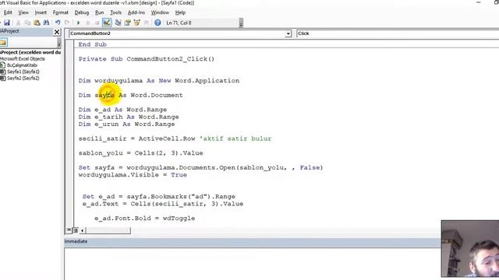Toggle Design Mode icon
The image size is (499, 280).
(x=107, y=23)
